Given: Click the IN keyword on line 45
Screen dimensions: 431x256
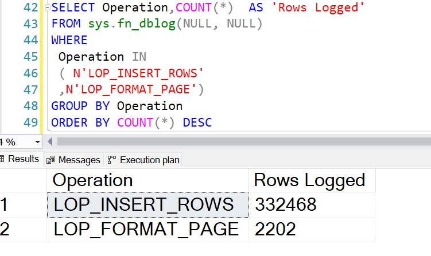Looking at the screenshot, I should (x=139, y=57).
